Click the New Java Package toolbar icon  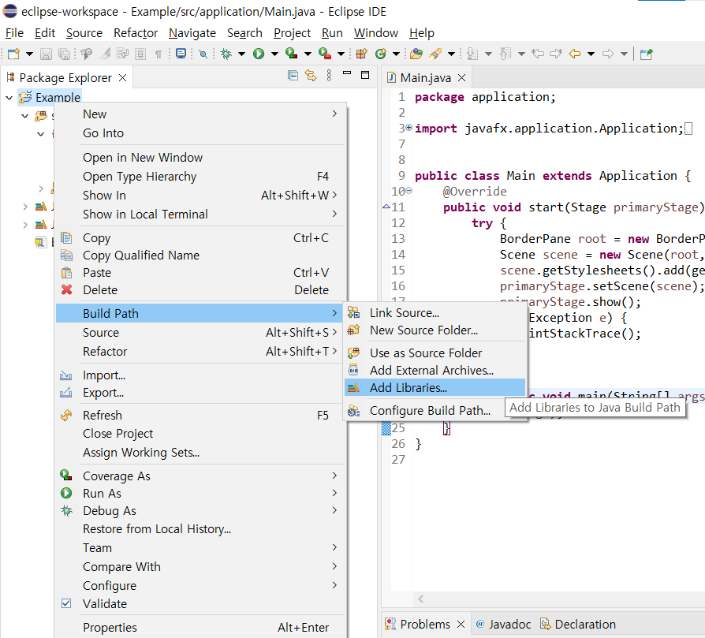pos(361,54)
